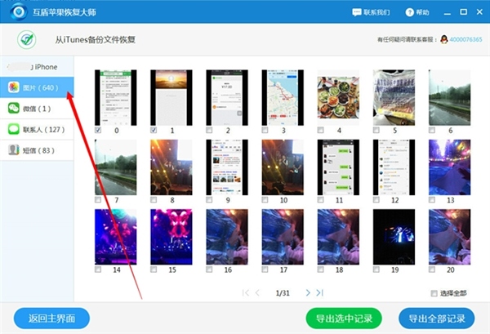The height and width of the screenshot is (334, 490).
Task: Open the 联系人 (127) category tab
Action: [37, 129]
